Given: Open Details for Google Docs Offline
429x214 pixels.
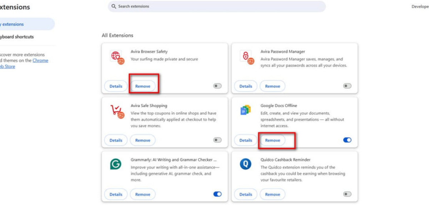Looking at the screenshot, I should tap(246, 140).
